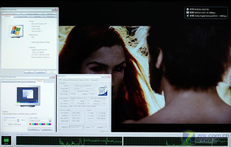231x147 pixels.
Task: Switch to the Automatic Updates tab
Action: pos(32,14)
